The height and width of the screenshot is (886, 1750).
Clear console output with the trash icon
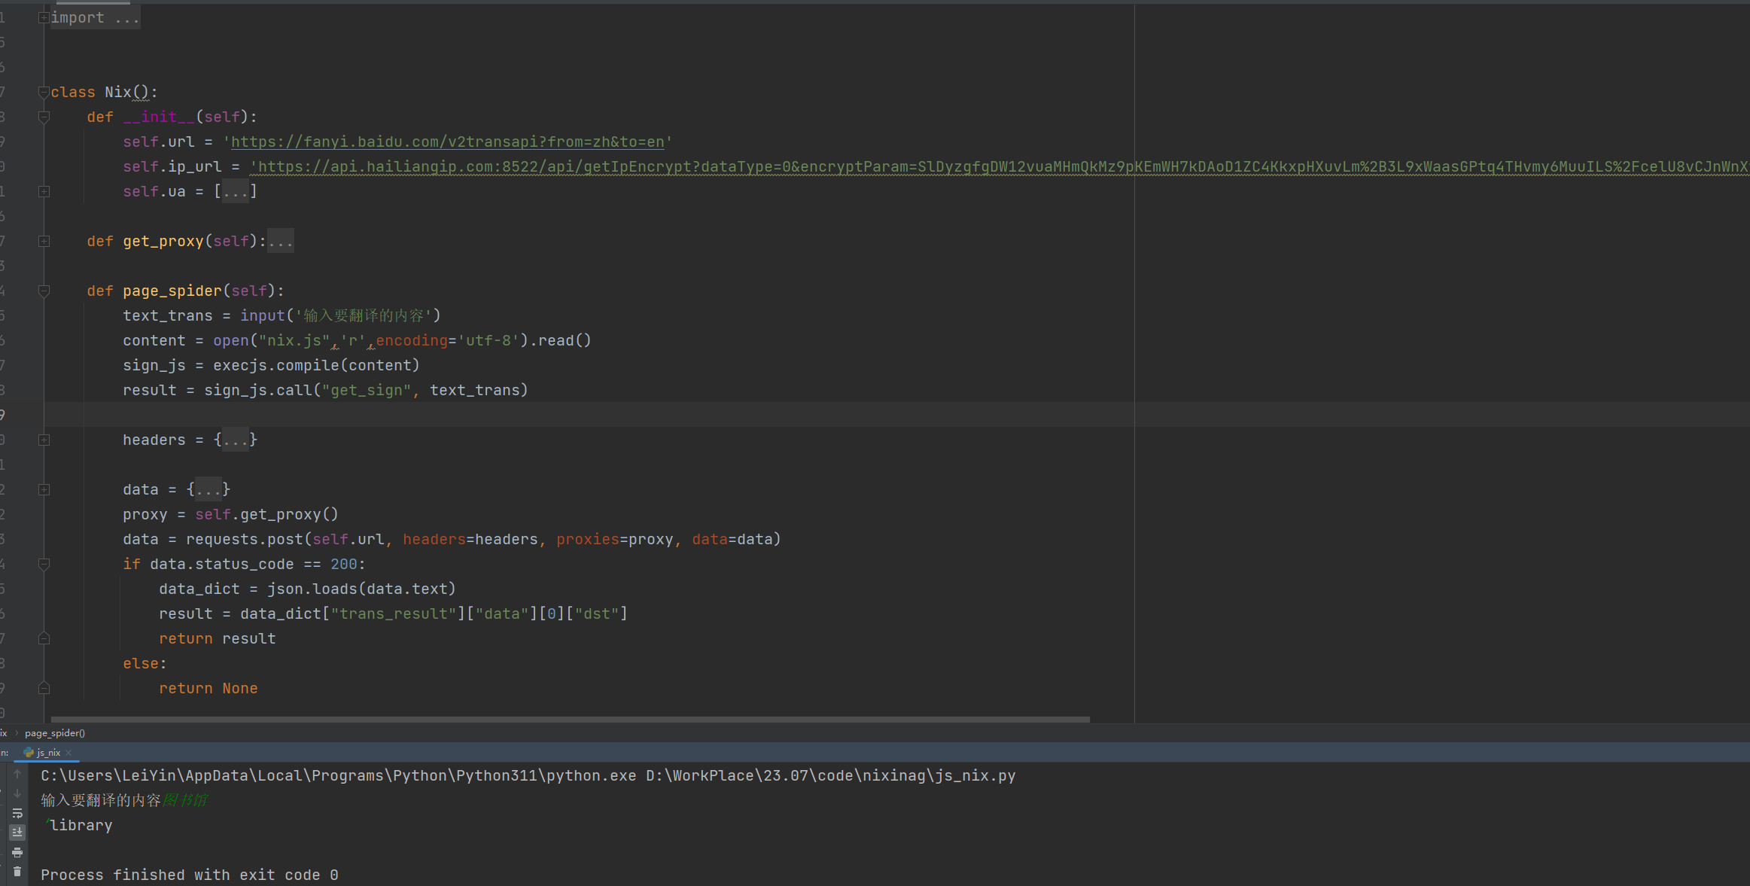click(x=17, y=872)
